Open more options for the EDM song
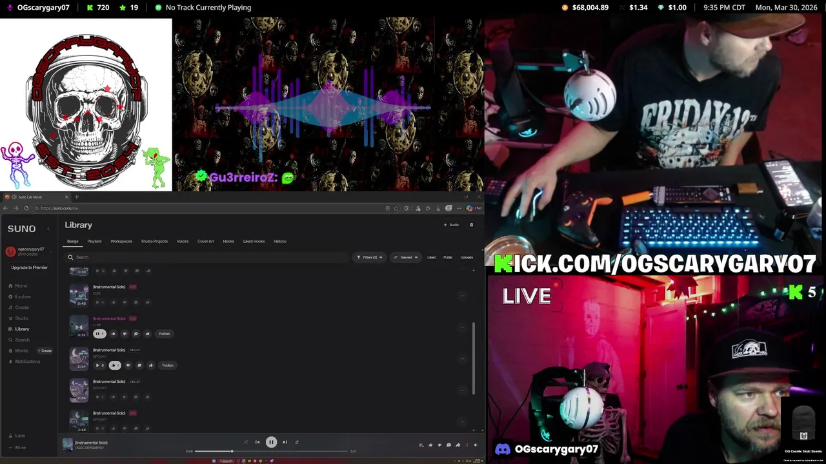This screenshot has width=826, height=464. pos(462,296)
